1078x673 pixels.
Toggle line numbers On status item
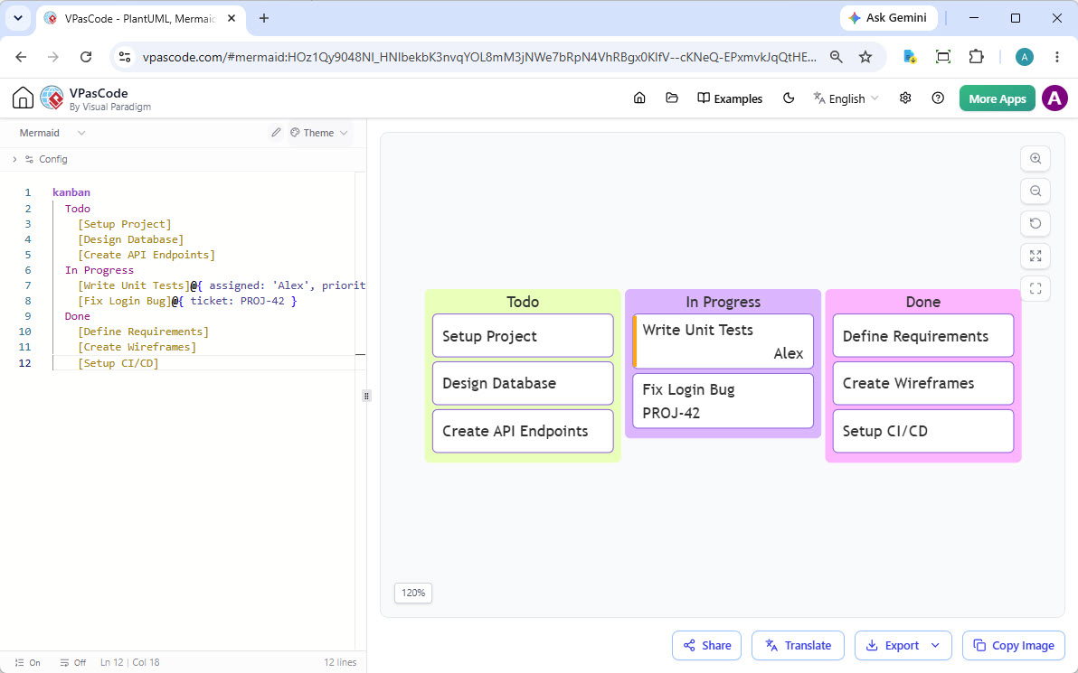27,663
